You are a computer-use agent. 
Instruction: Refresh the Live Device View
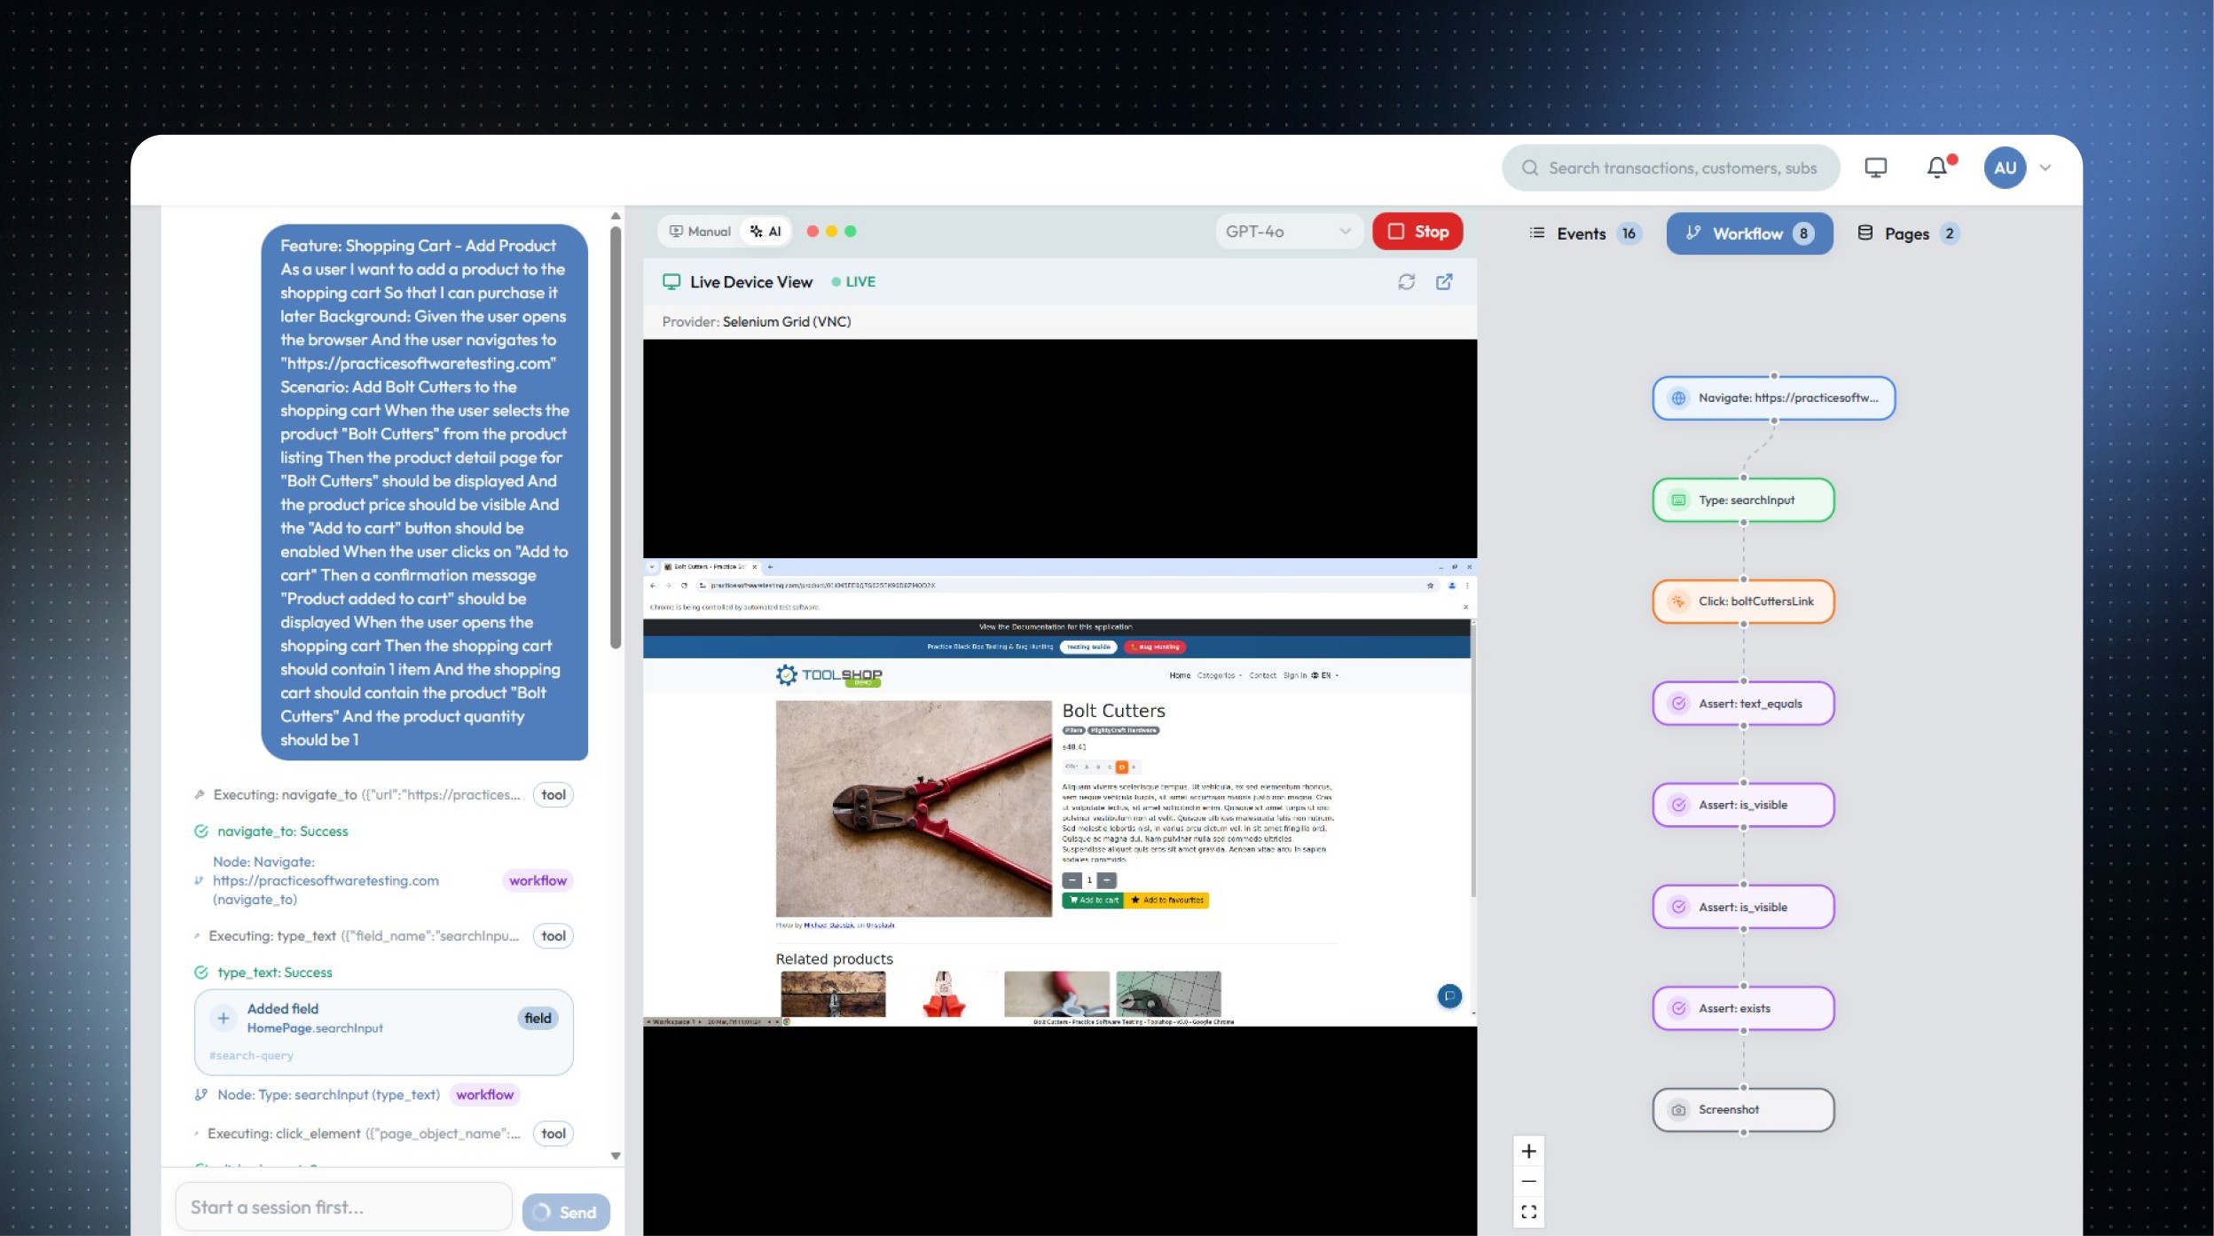1406,282
